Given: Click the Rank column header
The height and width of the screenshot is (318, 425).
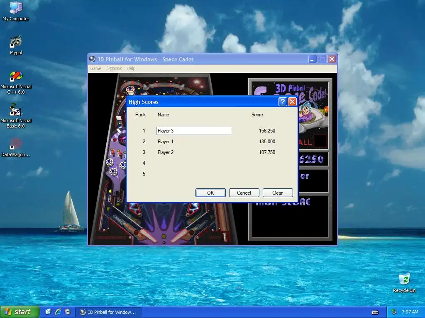Looking at the screenshot, I should tap(140, 115).
